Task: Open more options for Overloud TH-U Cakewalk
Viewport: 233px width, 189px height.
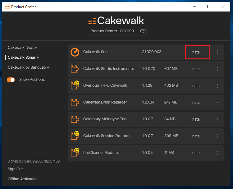Action: [218, 86]
